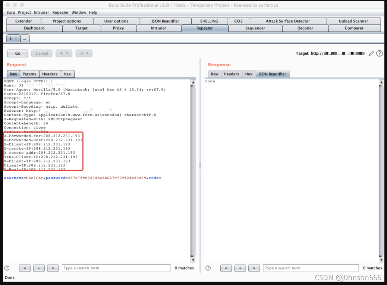Select Repeater tab 1
The width and height of the screenshot is (387, 285).
10,38
